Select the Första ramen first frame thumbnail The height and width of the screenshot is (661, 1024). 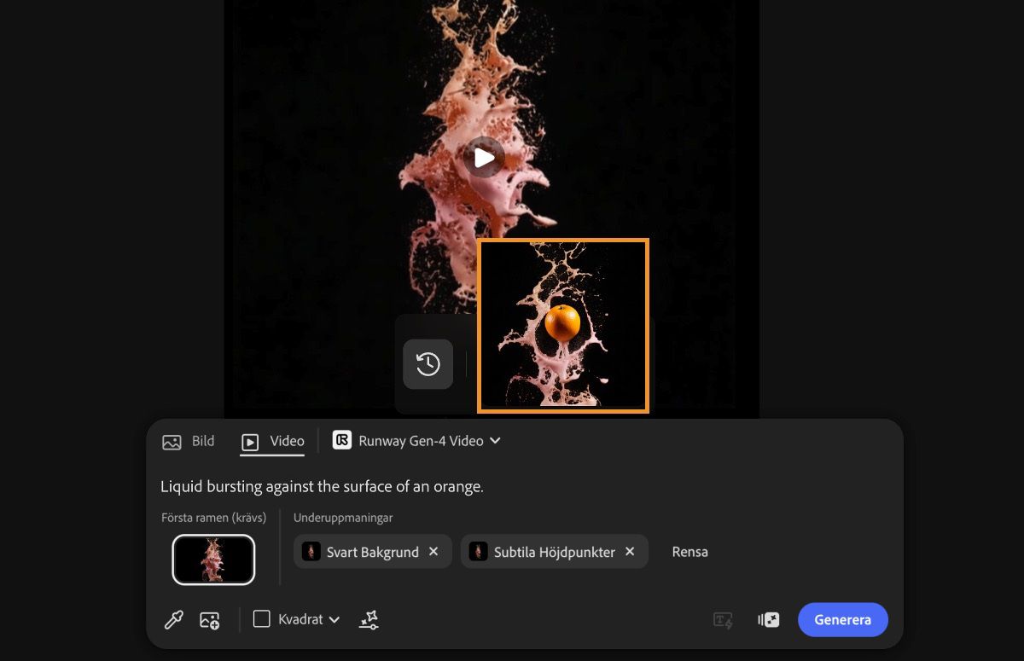[213, 560]
